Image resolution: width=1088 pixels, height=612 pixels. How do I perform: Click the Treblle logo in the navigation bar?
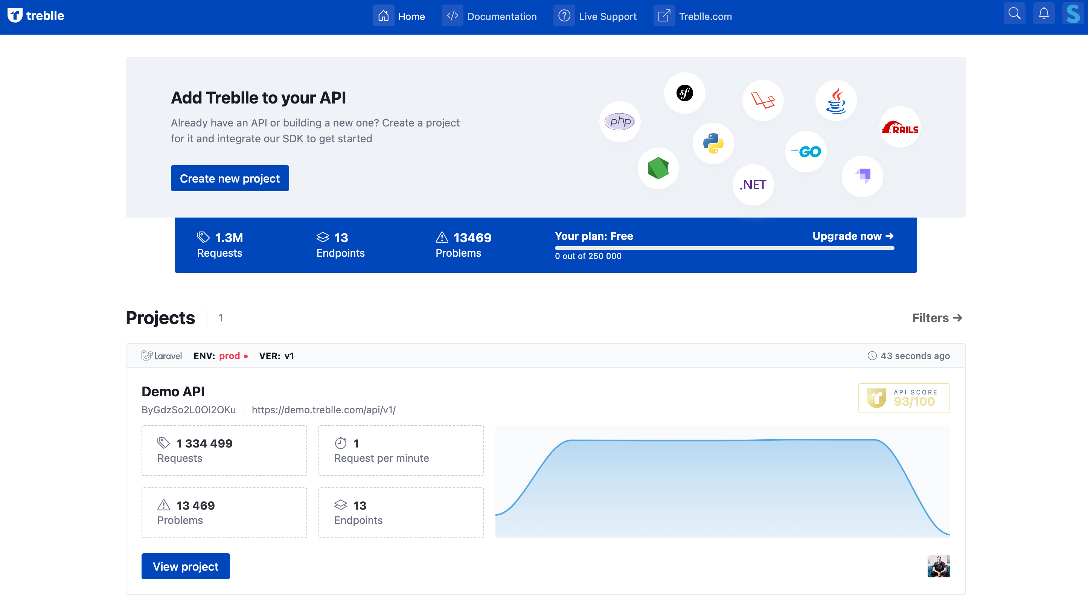[36, 16]
